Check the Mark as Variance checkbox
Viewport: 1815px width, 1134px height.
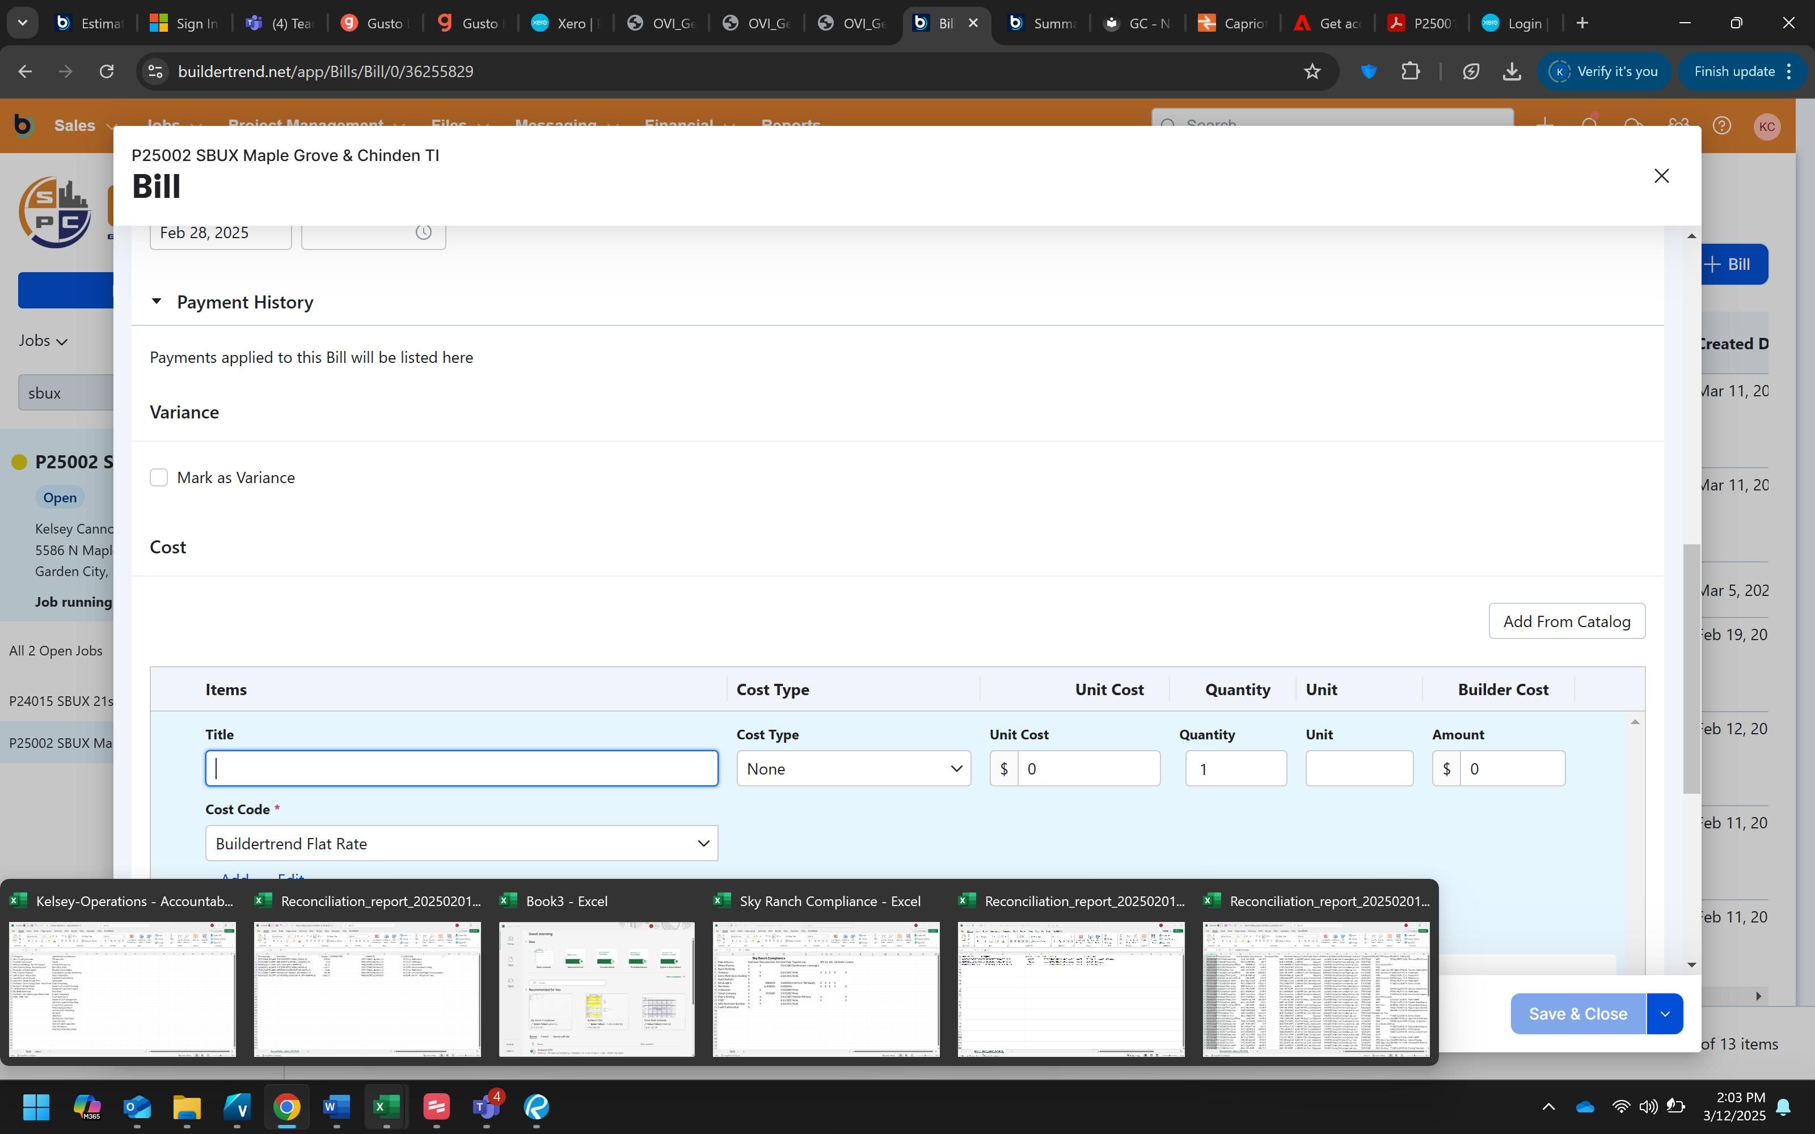159,478
